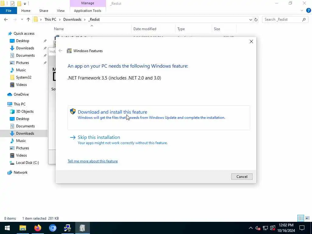Click the Windows Features dialog back arrow
Screen dimensions: 312x234
pos(60,51)
